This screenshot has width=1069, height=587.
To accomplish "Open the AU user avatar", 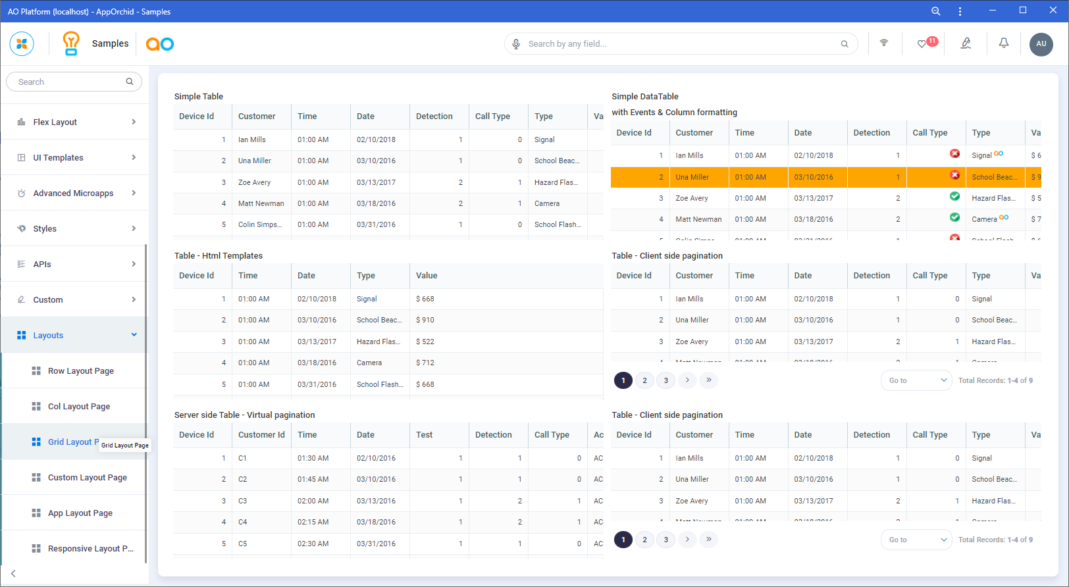I will click(1041, 44).
